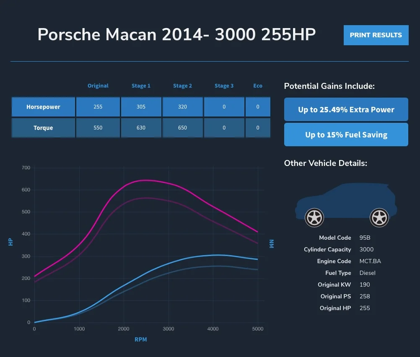The image size is (420, 357).
Task: Click the Fuel Type value Diesel
Action: (x=367, y=273)
